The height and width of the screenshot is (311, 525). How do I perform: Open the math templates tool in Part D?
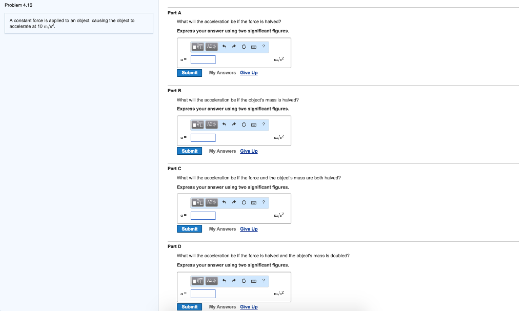[197, 281]
